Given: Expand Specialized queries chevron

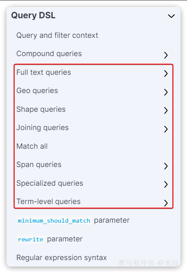Looking at the screenshot, I should coord(166,184).
